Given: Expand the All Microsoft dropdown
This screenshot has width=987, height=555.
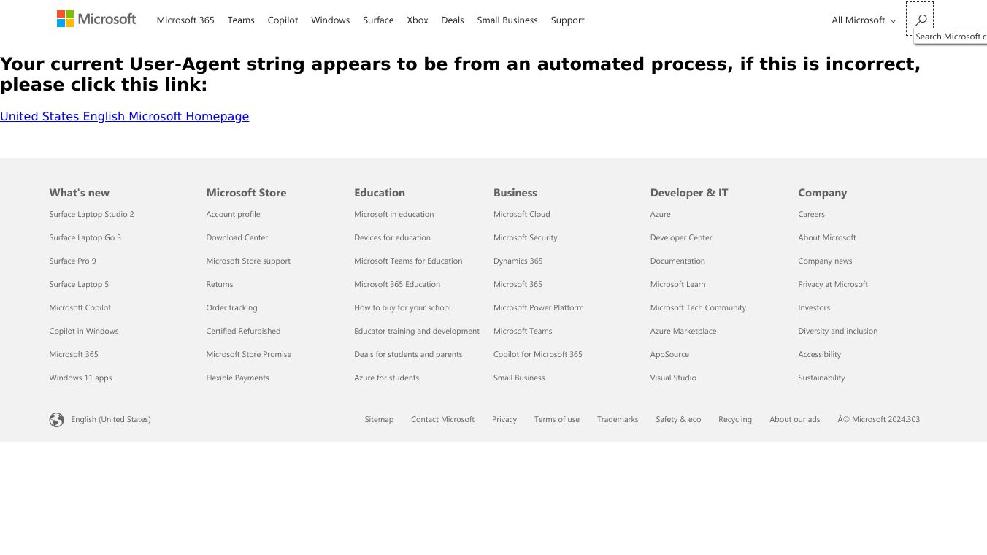Looking at the screenshot, I should click(864, 20).
